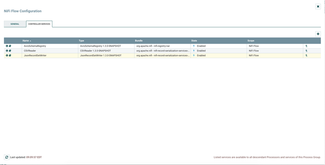The image size is (325, 165).
Task: Sort by Bundle column header
Action: [163, 41]
